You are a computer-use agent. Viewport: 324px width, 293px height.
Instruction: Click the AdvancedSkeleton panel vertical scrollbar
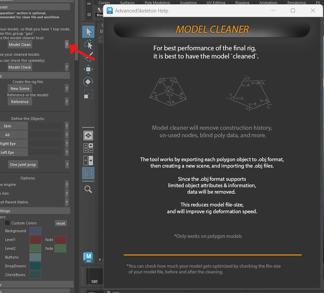coord(76,31)
